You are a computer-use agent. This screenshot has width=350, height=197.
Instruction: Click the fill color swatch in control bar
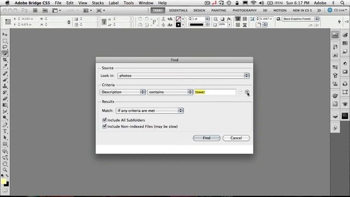pyautogui.click(x=178, y=19)
